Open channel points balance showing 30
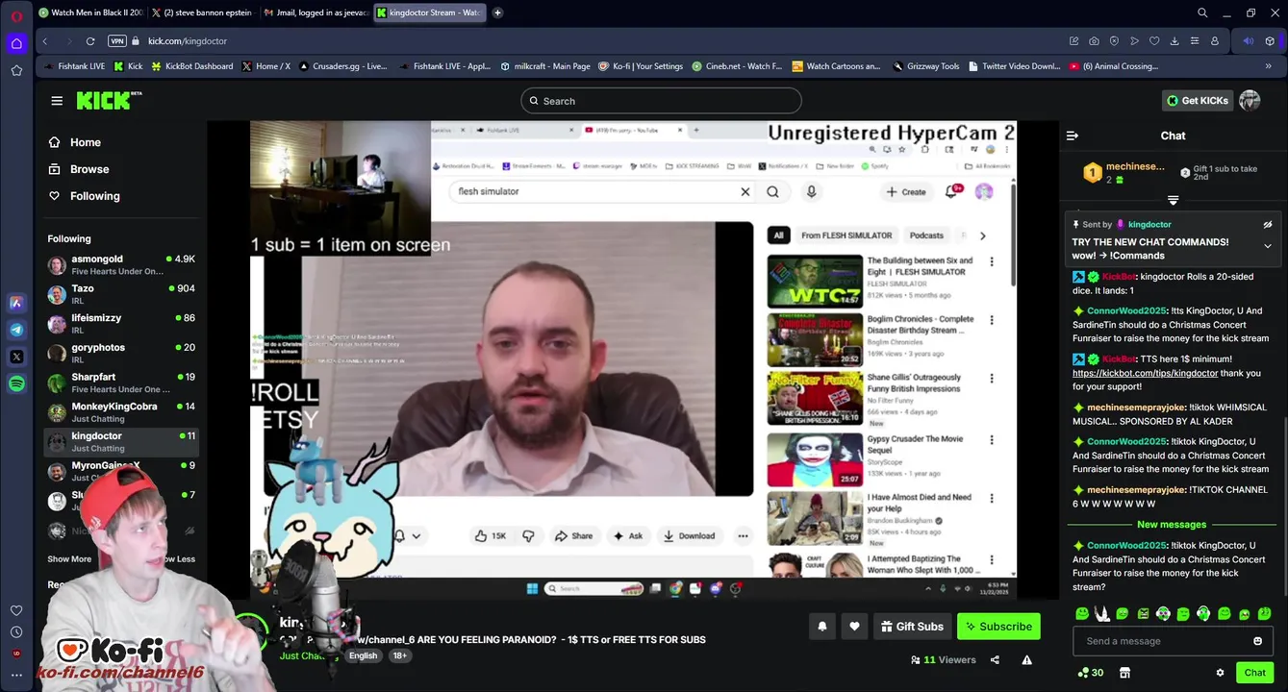The image size is (1288, 692). point(1091,673)
